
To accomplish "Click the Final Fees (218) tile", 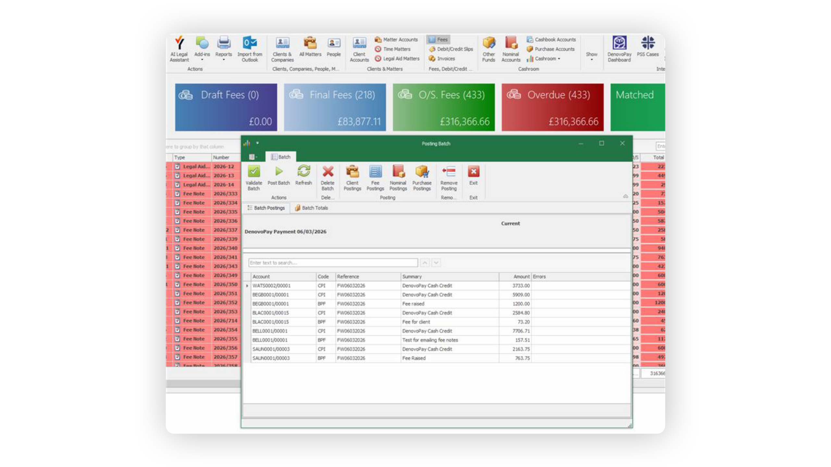I will pyautogui.click(x=335, y=107).
